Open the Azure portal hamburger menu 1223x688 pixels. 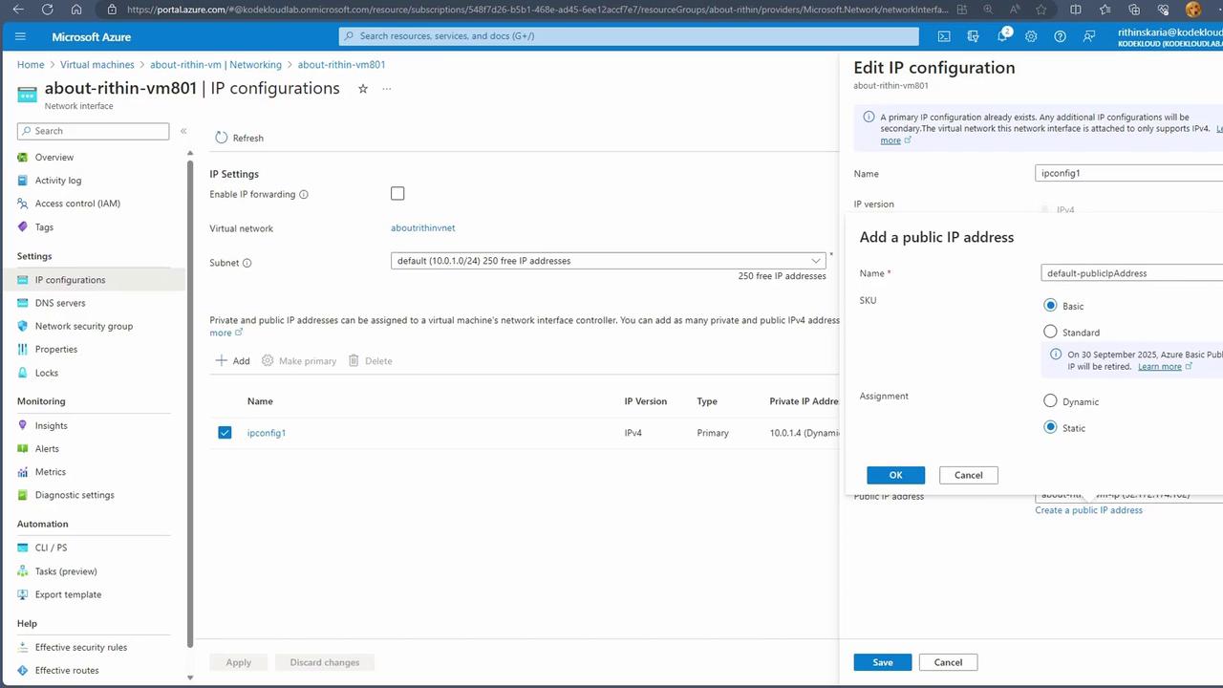pyautogui.click(x=20, y=36)
